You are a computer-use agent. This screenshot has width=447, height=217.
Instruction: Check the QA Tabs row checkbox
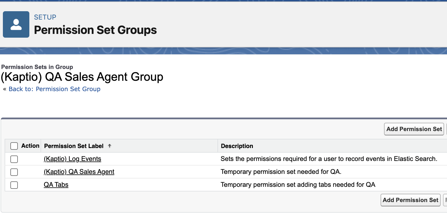tap(14, 185)
